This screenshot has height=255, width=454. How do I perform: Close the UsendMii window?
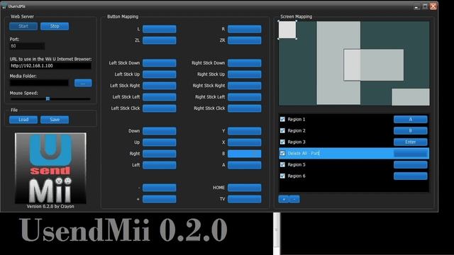pyautogui.click(x=433, y=6)
